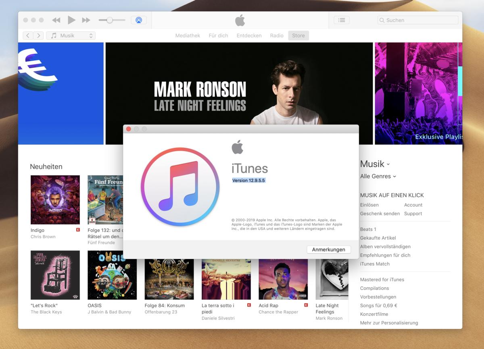Open the "Let's Rock" album cover

55,275
